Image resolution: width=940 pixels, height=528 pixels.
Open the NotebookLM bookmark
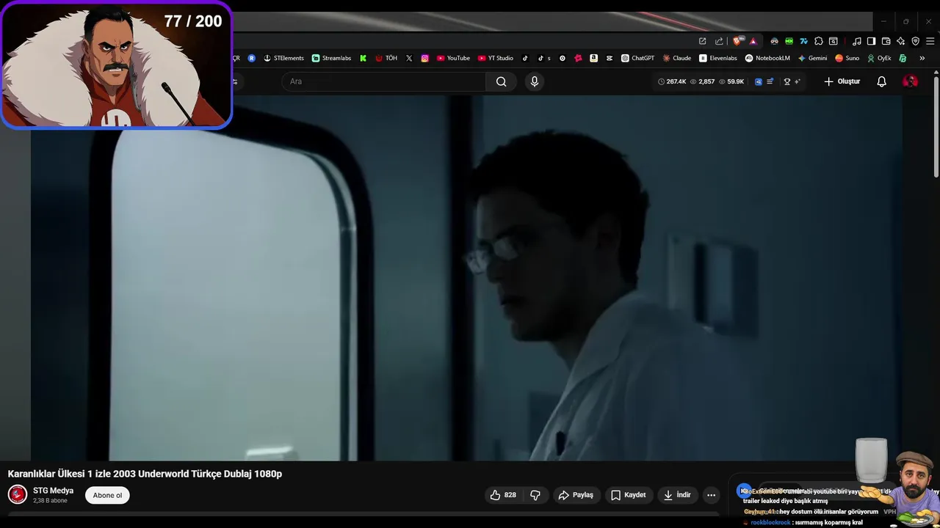tap(767, 58)
